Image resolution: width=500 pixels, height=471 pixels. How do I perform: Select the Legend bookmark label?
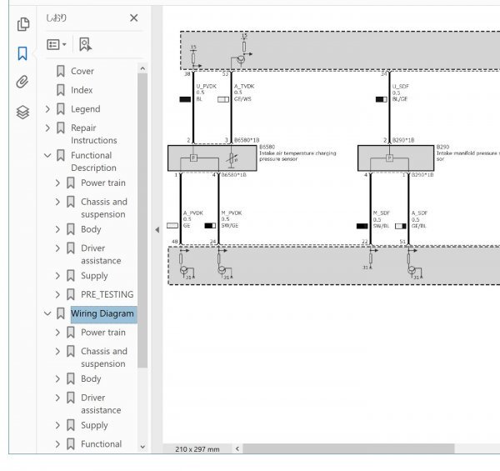pyautogui.click(x=86, y=109)
